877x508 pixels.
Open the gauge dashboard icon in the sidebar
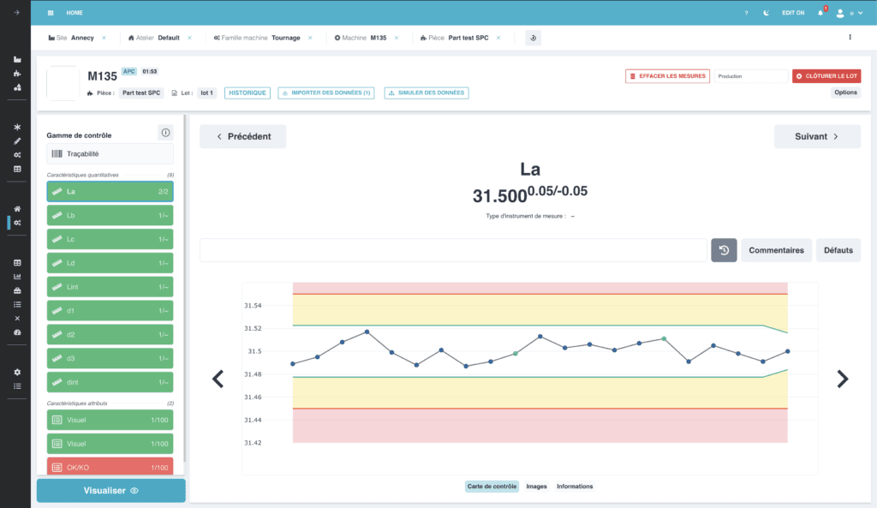tap(17, 332)
